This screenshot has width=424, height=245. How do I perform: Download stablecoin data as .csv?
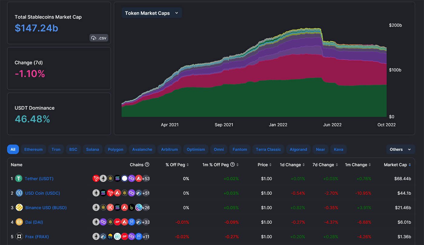(99, 38)
